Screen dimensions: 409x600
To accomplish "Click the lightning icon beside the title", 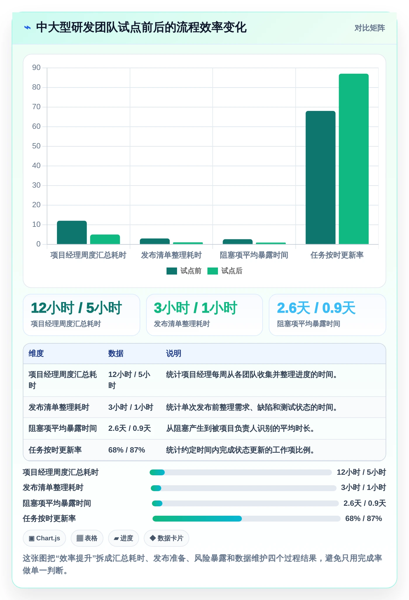I will click(27, 28).
